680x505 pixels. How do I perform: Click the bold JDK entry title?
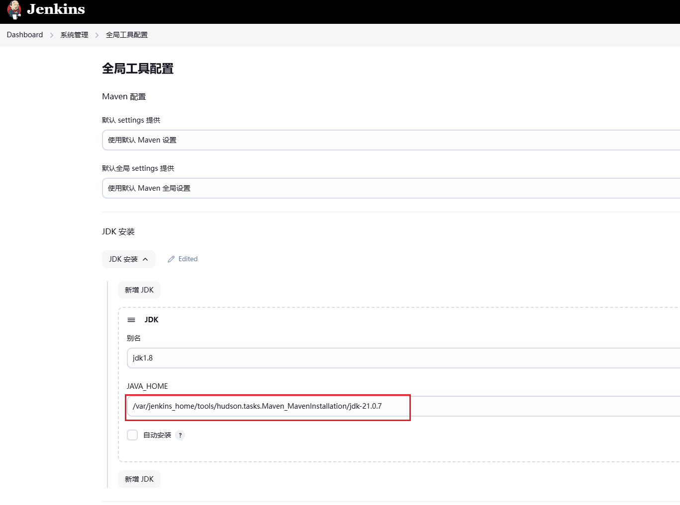tap(151, 320)
